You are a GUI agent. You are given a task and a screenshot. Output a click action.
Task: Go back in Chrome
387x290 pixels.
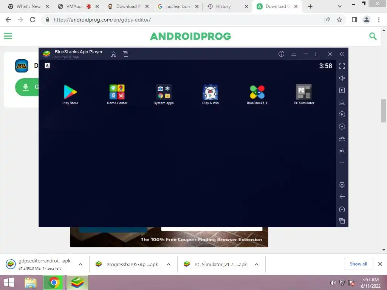coord(8,20)
